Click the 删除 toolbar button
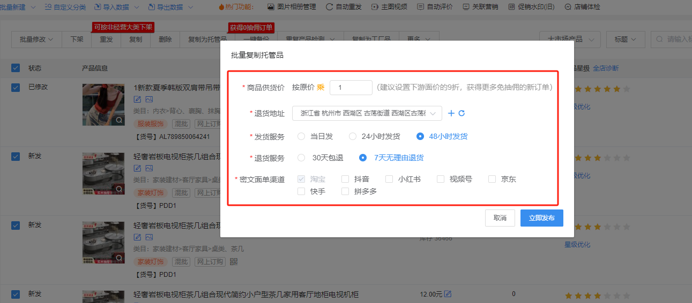The height and width of the screenshot is (303, 692). tap(165, 40)
